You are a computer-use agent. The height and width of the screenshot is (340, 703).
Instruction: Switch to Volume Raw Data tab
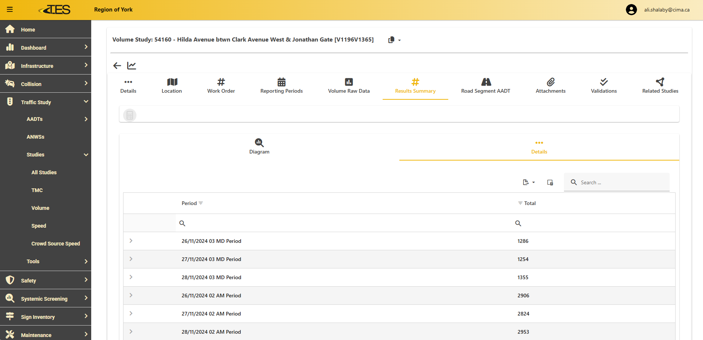click(x=349, y=86)
